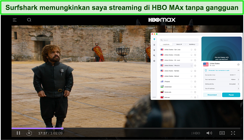
Task: Click the connected United States flag
Action: pyautogui.click(x=206, y=64)
